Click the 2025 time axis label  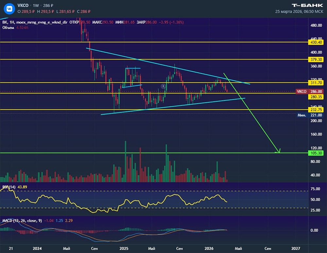tap(124, 248)
